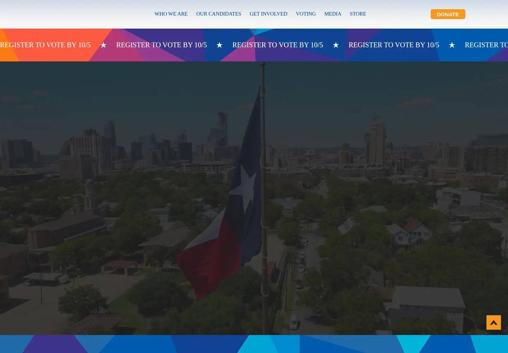This screenshot has height=353, width=508.
Task: Click the second Register to Vote by 10/5 banner text
Action: tap(162, 45)
